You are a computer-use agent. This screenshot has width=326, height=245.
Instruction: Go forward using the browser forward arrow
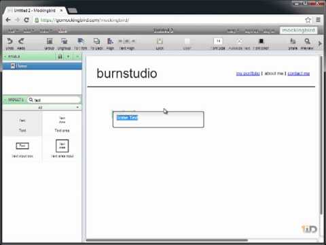pyautogui.click(x=18, y=20)
